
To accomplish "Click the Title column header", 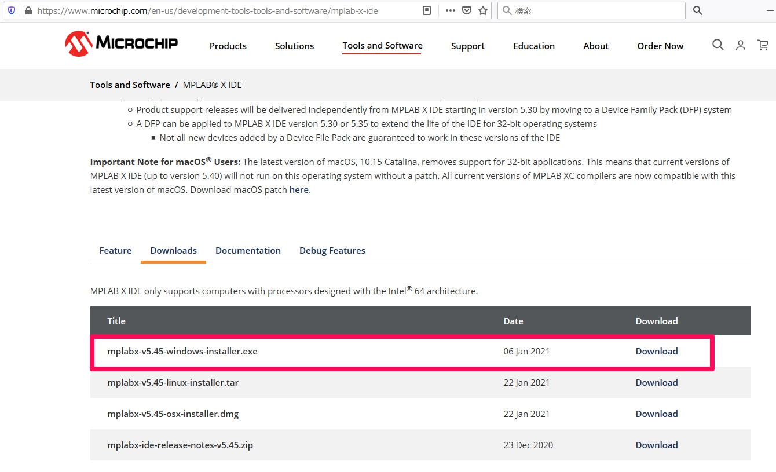I will pyautogui.click(x=116, y=321).
